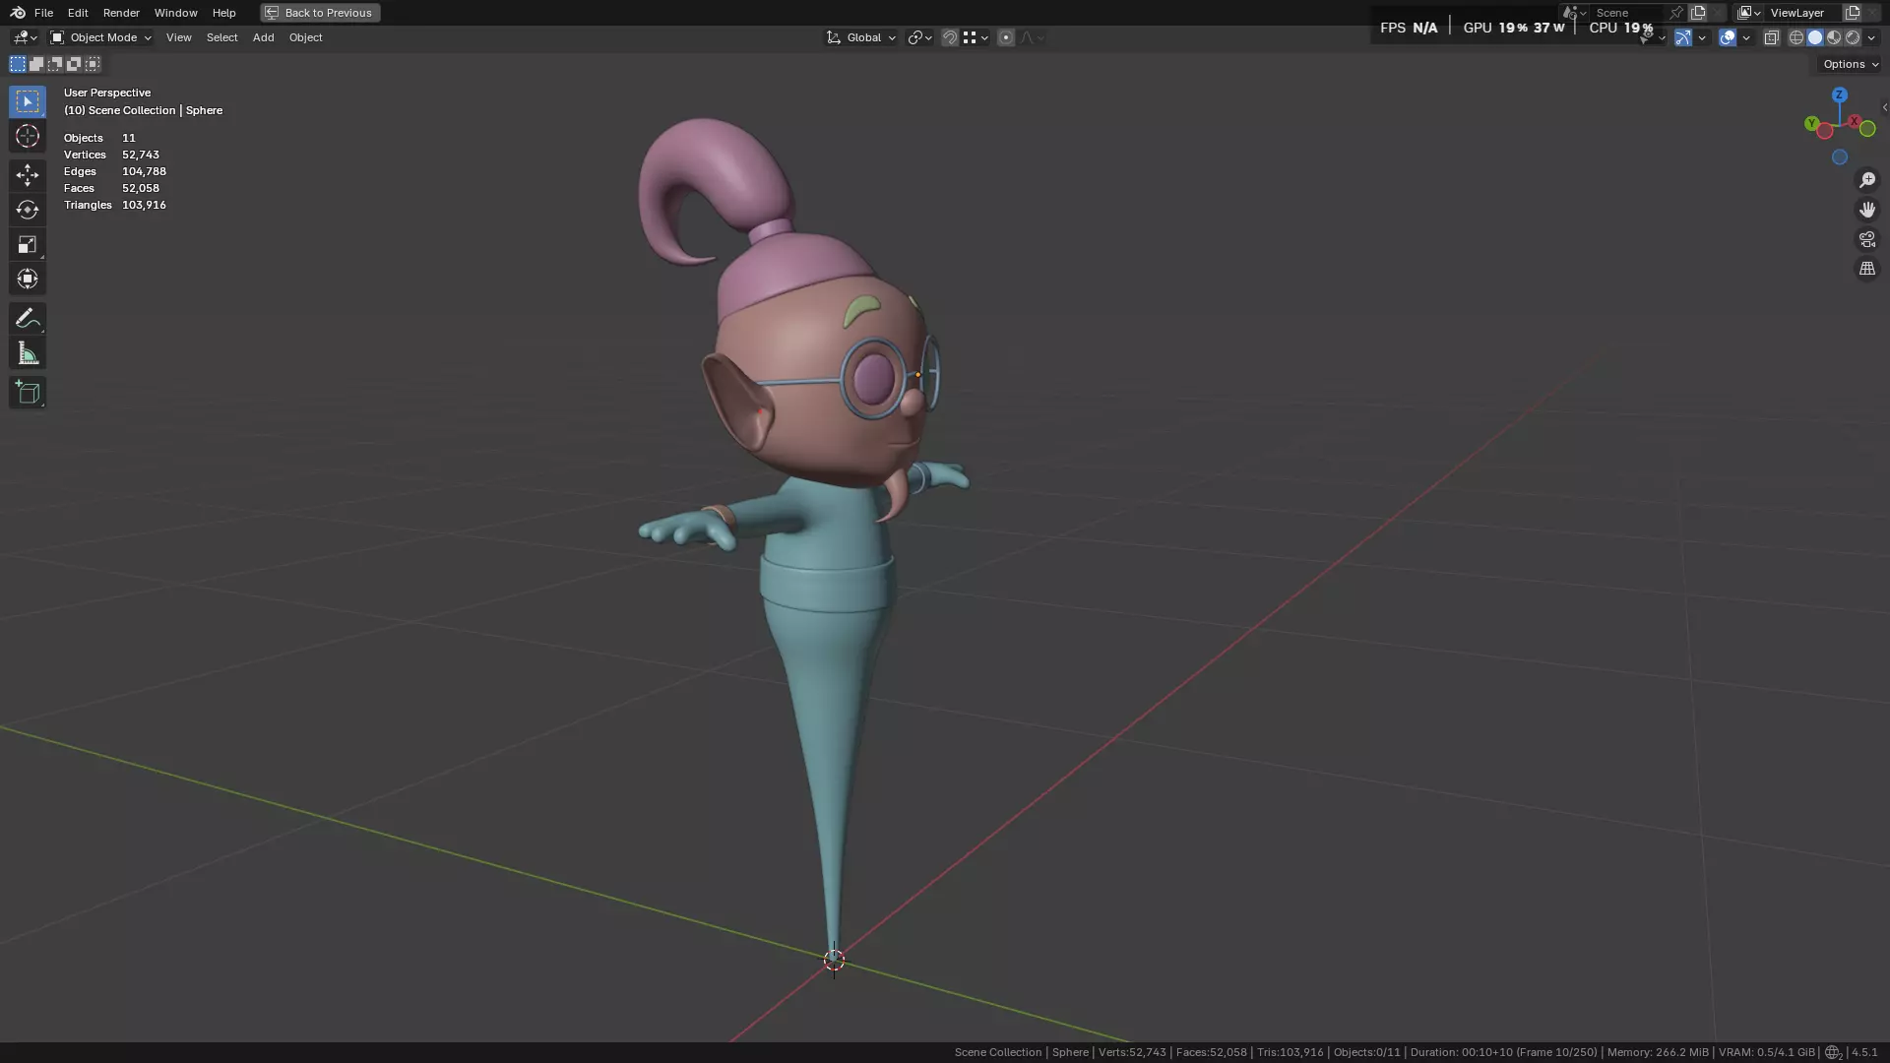
Task: Click the pan view hand icon
Action: (1867, 210)
